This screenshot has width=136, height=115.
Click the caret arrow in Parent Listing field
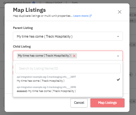point(118,36)
